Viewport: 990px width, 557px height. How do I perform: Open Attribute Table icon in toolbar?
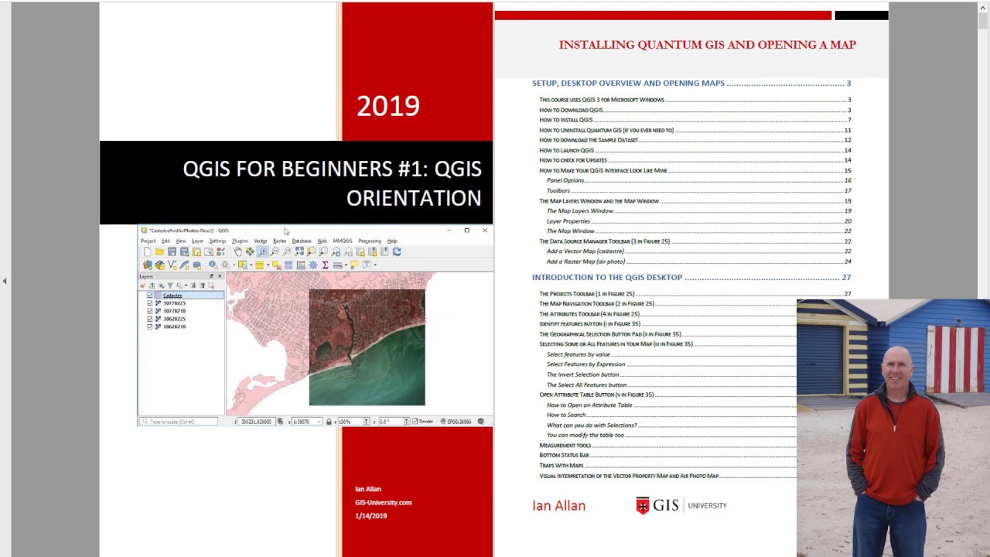288,265
